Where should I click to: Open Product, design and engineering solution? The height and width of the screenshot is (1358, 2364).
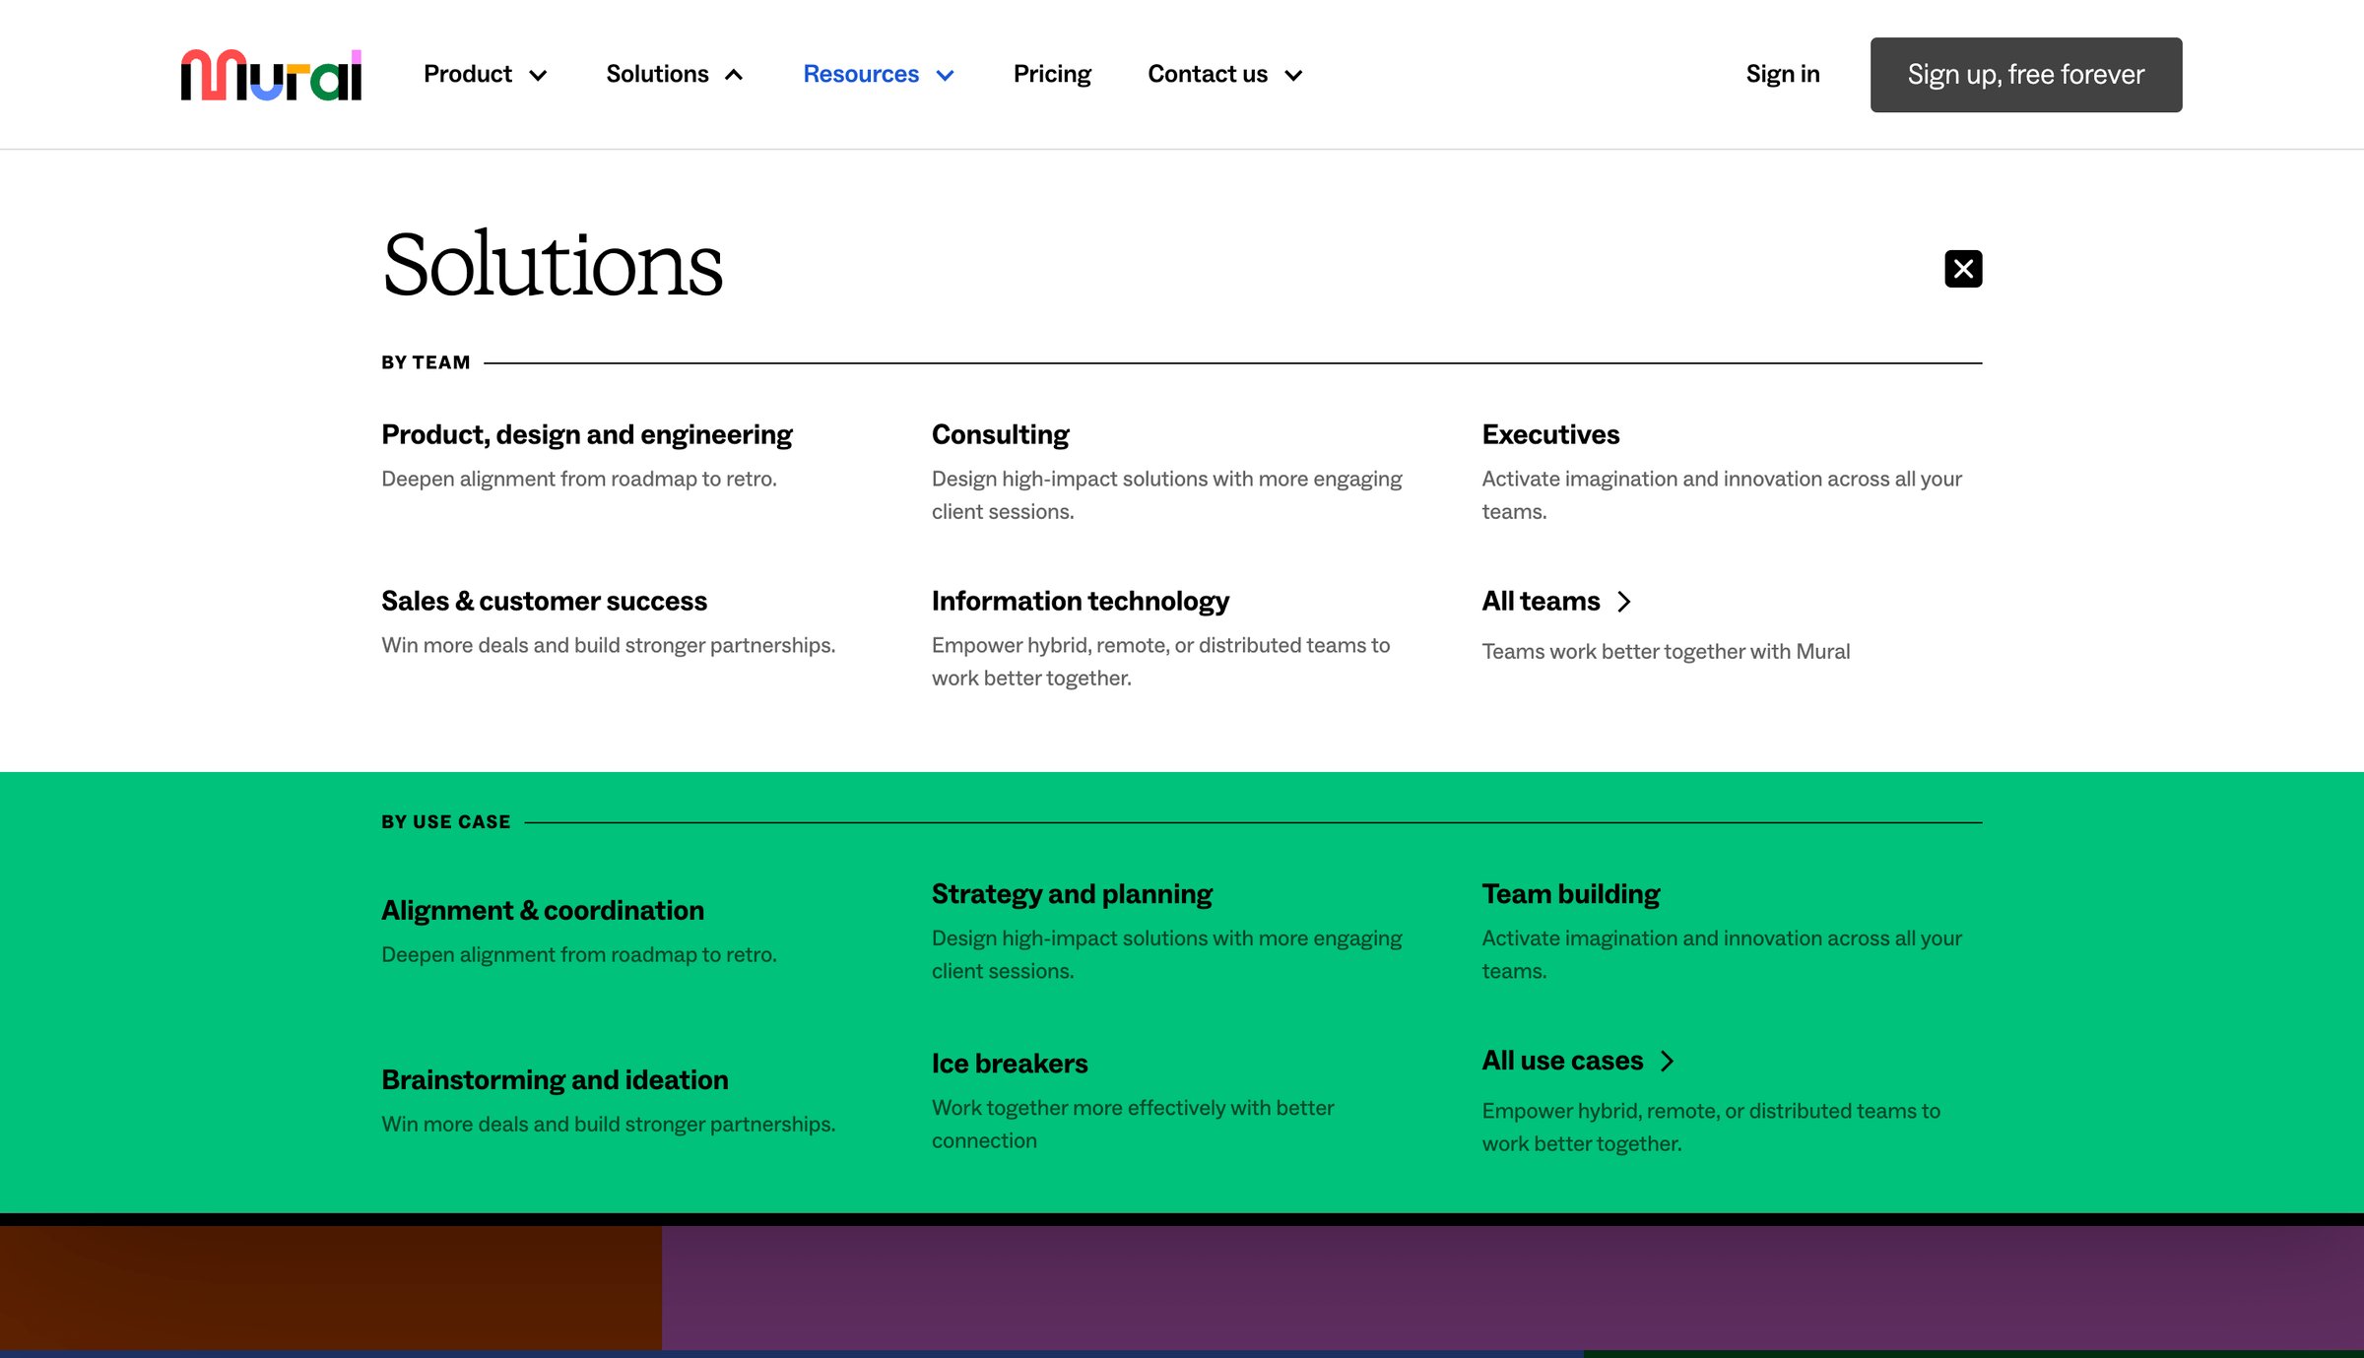pyautogui.click(x=587, y=434)
